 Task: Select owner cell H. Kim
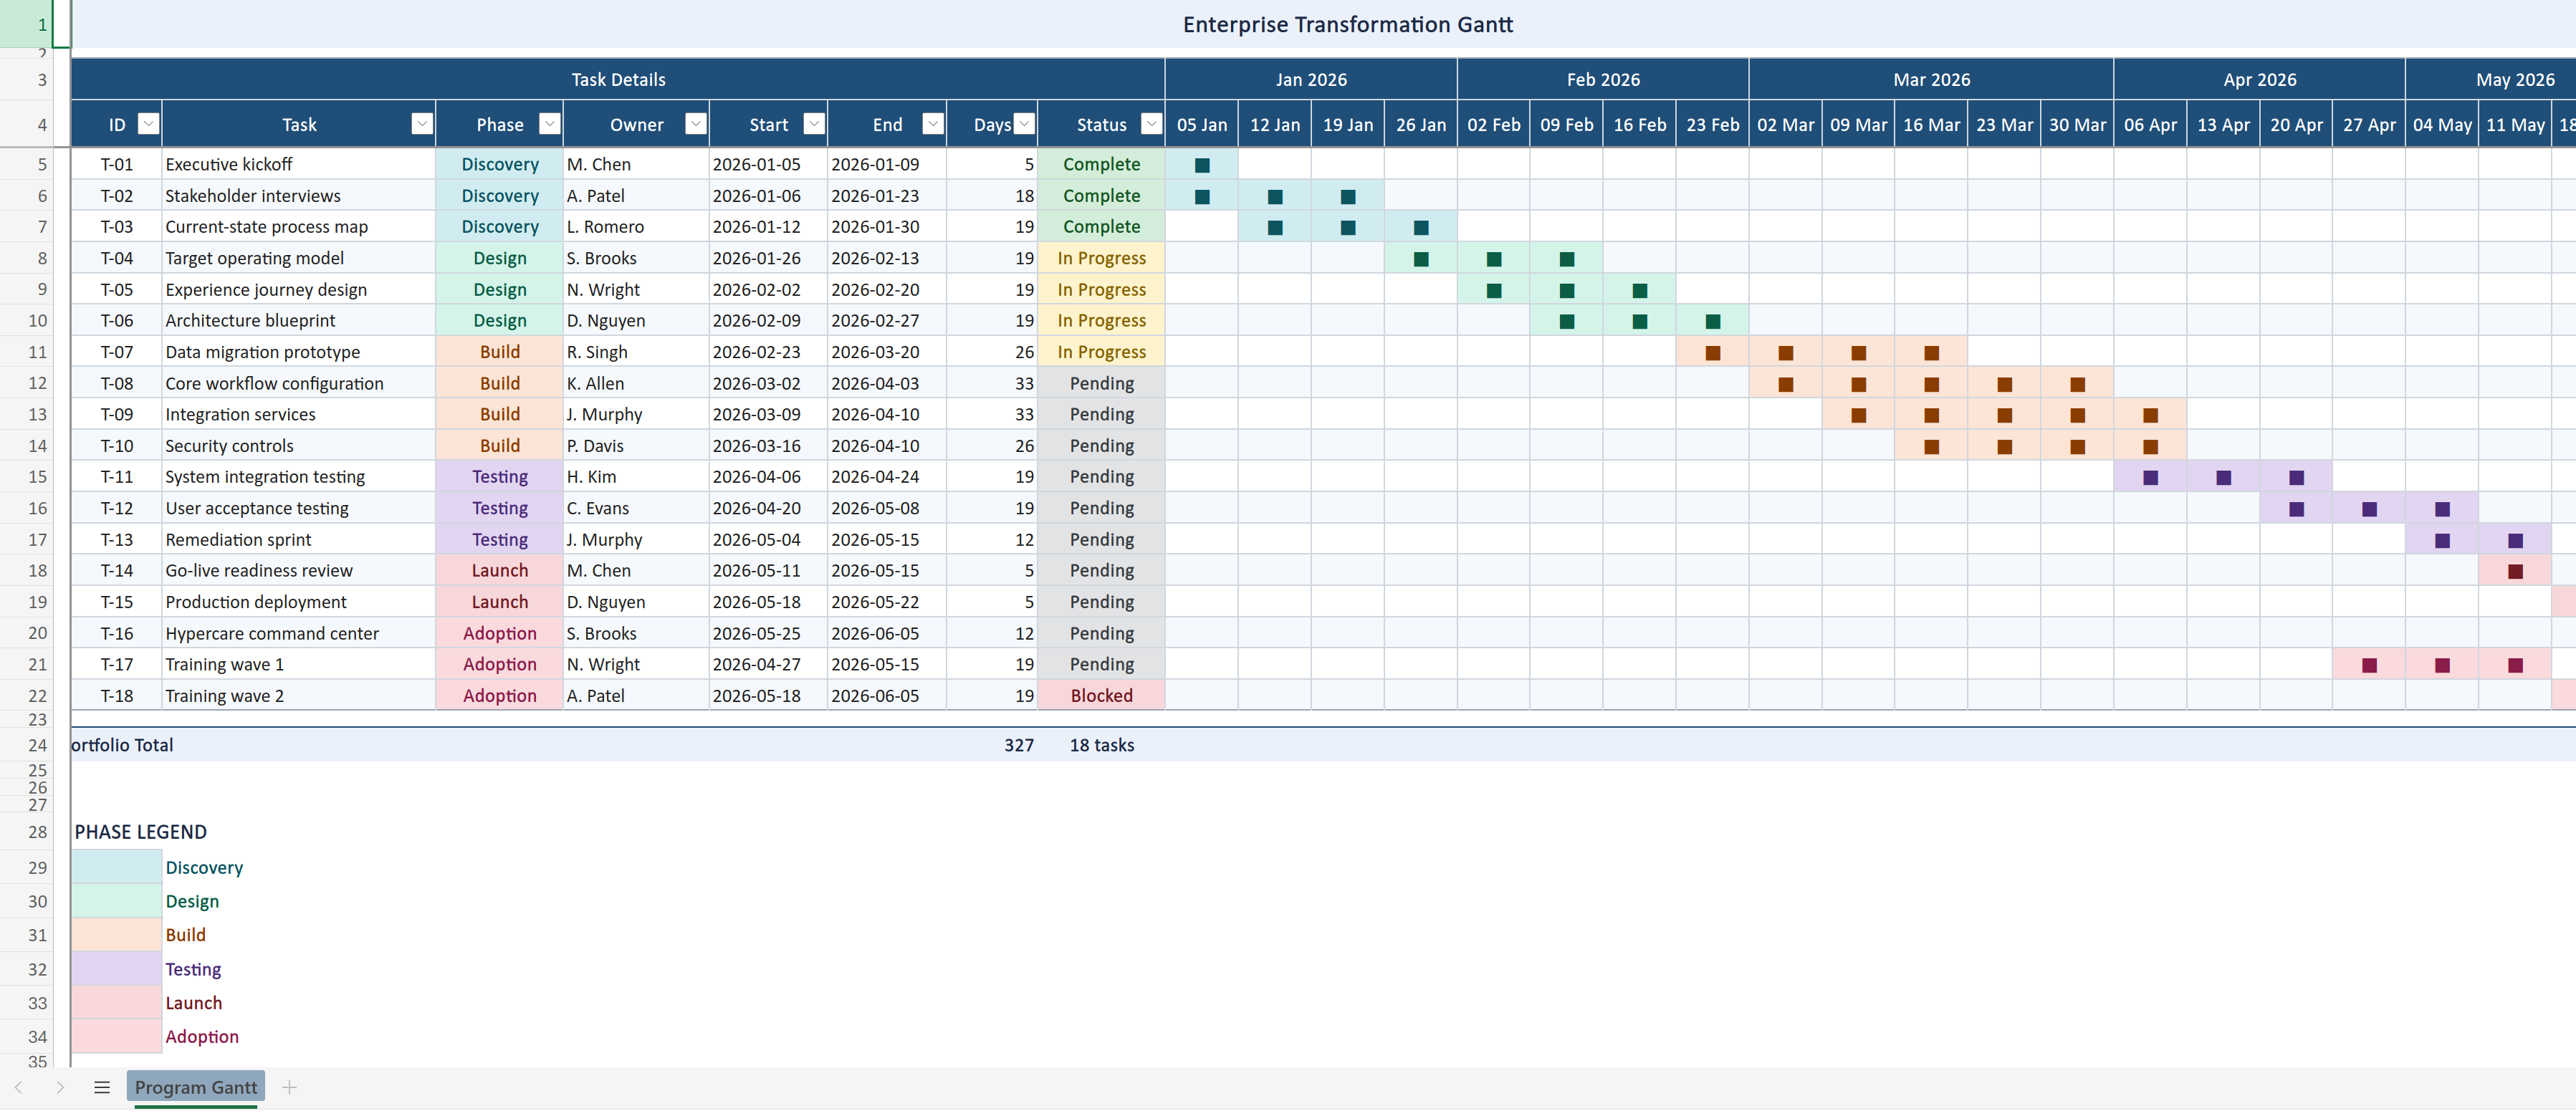click(636, 477)
